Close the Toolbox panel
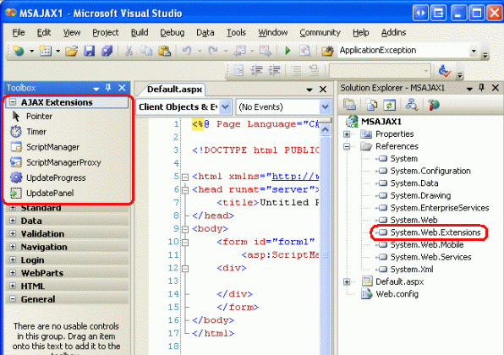The width and height of the screenshot is (504, 355). coord(122,88)
